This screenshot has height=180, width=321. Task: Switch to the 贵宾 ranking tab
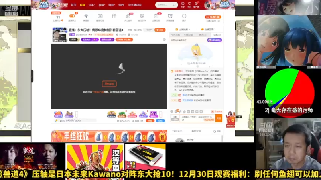click(x=203, y=35)
